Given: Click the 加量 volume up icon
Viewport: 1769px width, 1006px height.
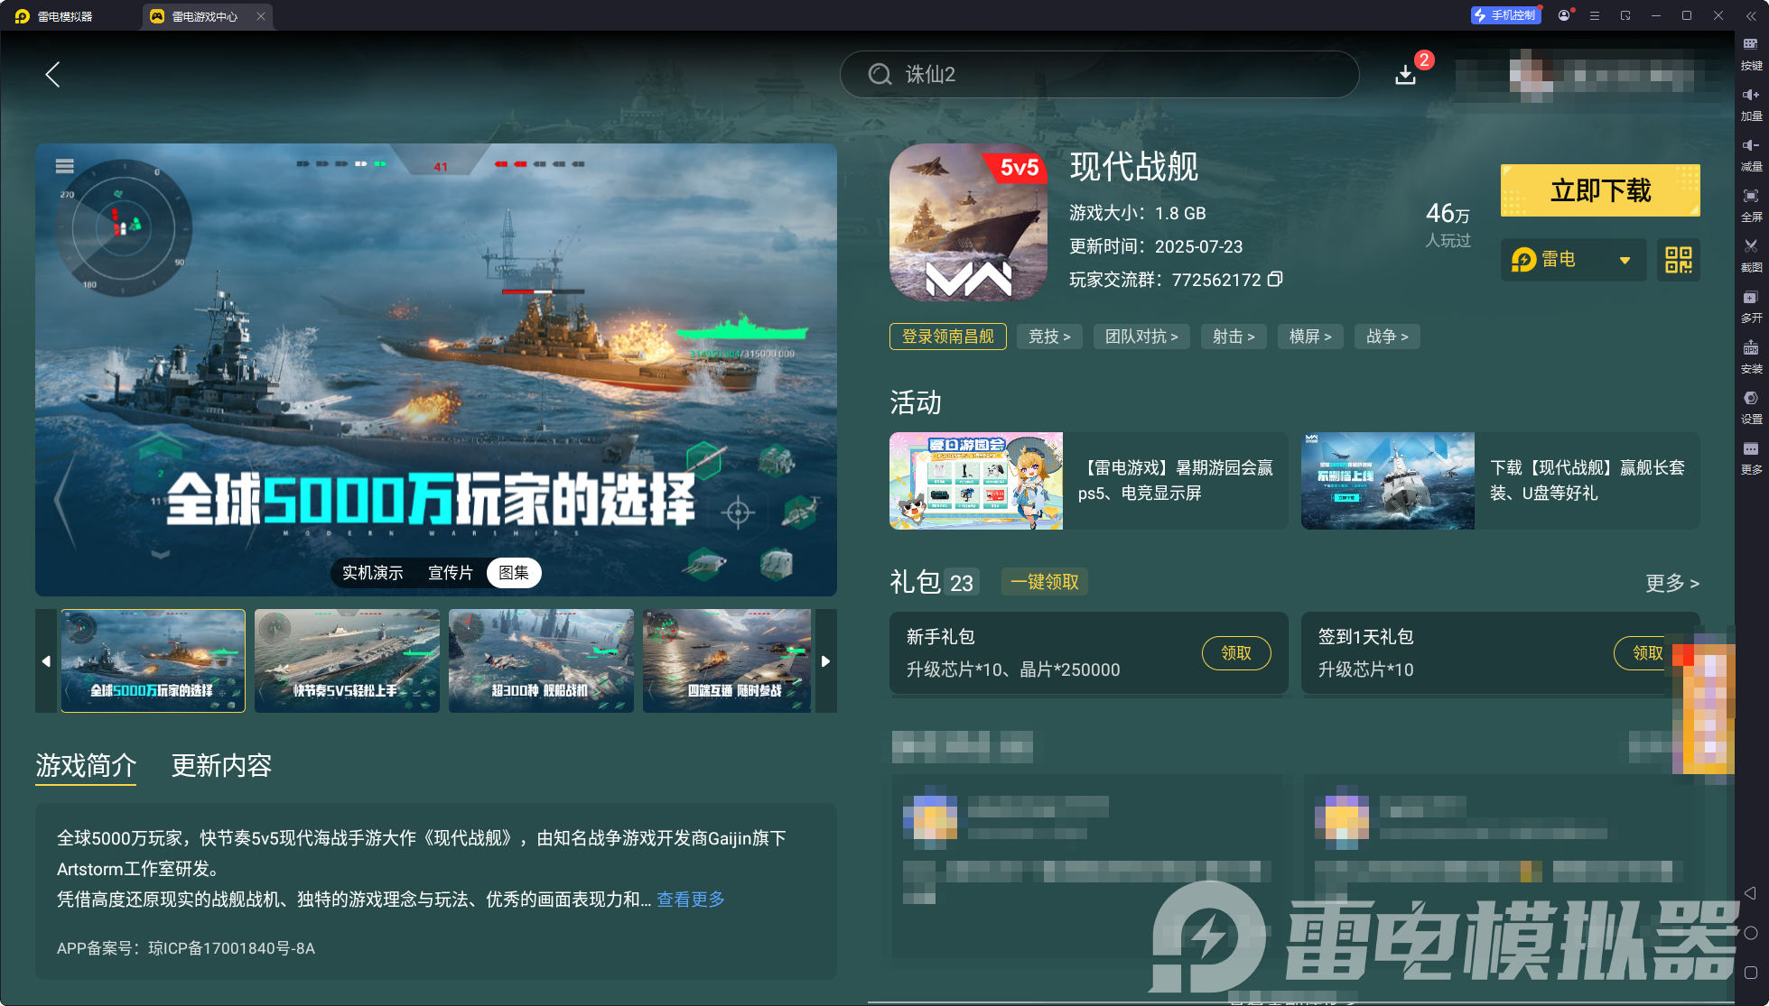Looking at the screenshot, I should [x=1750, y=101].
